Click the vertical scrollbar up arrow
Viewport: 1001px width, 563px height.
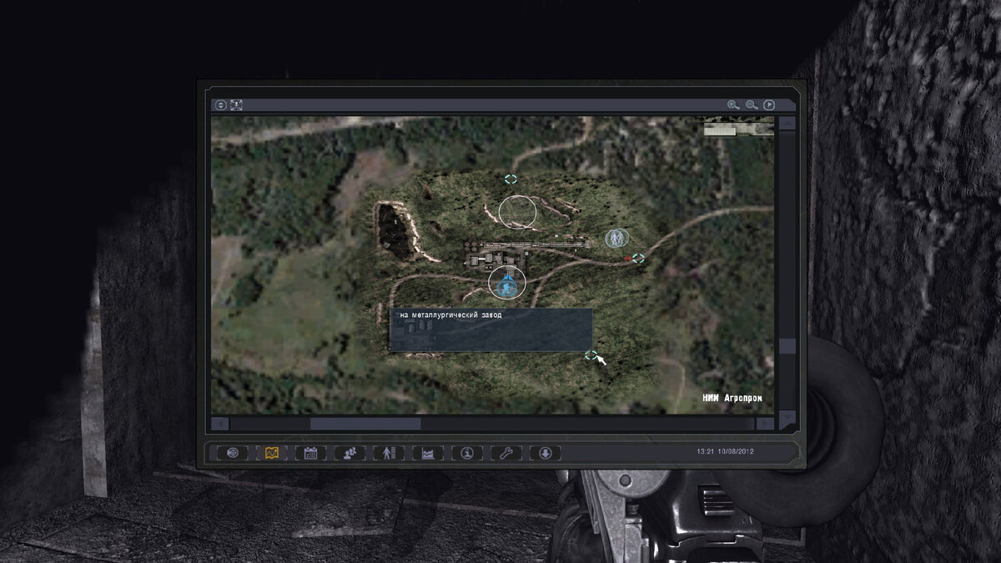pos(787,123)
